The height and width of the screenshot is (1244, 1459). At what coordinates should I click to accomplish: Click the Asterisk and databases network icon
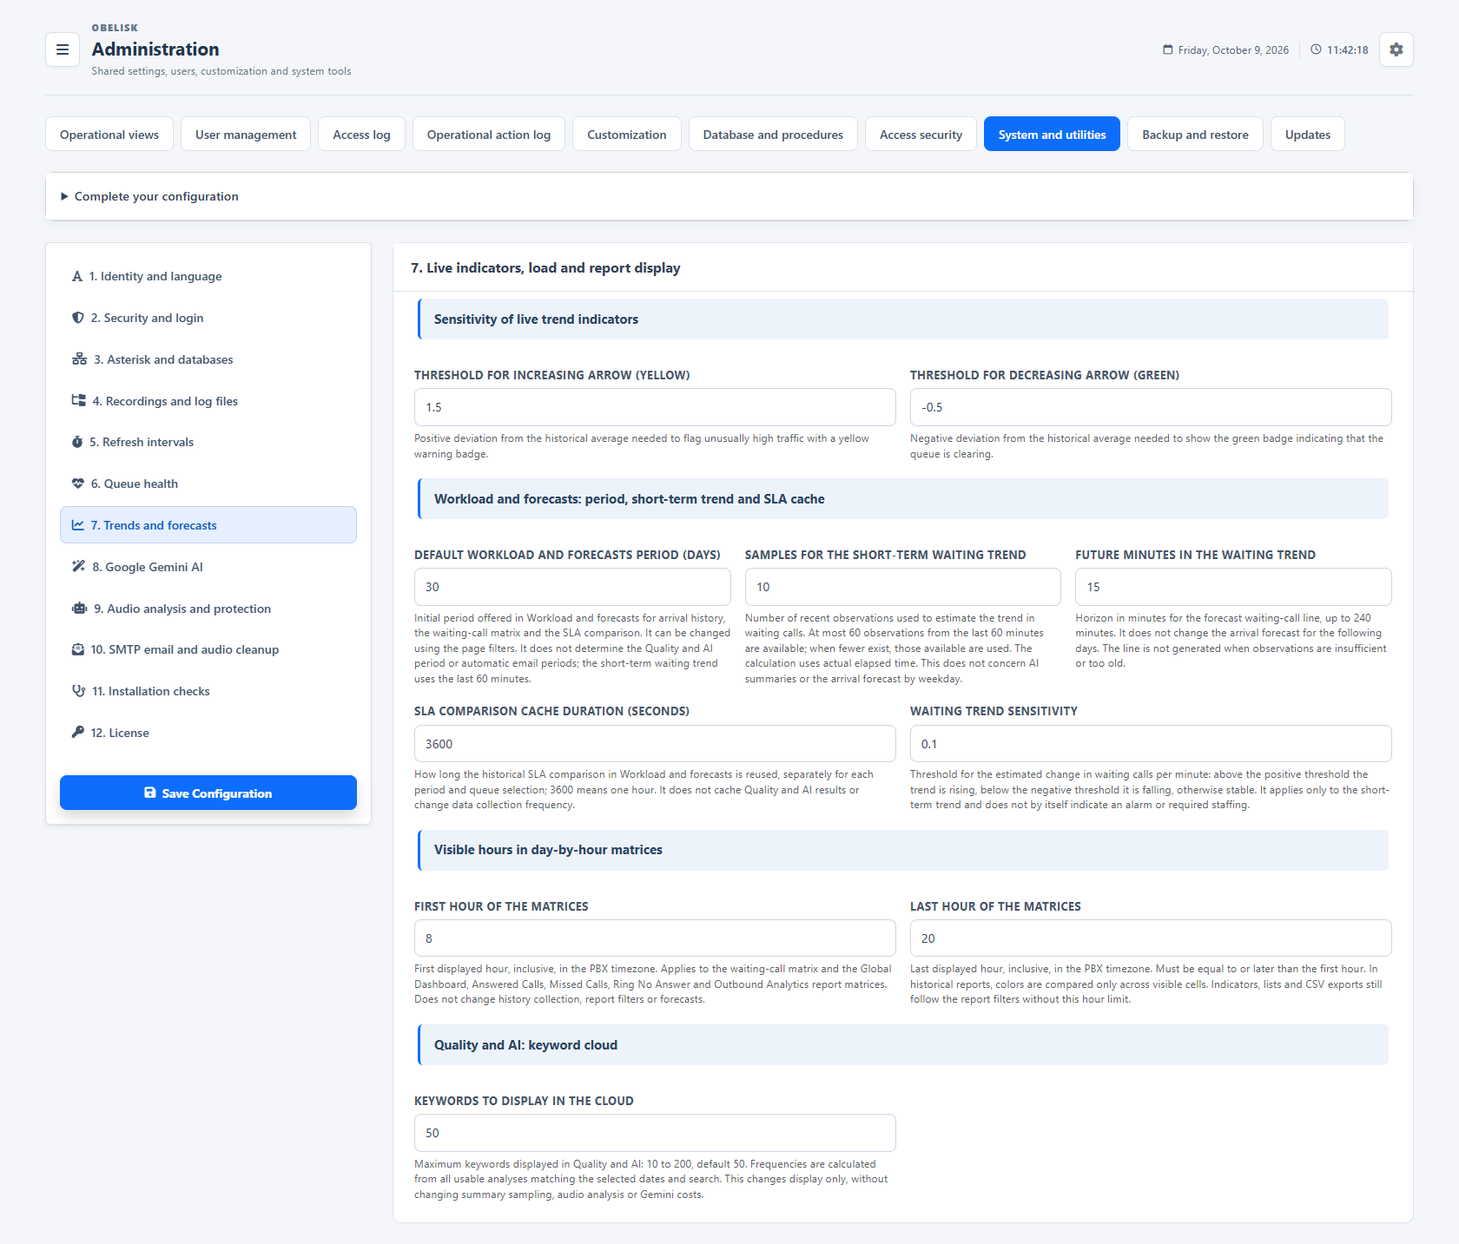[x=79, y=359]
